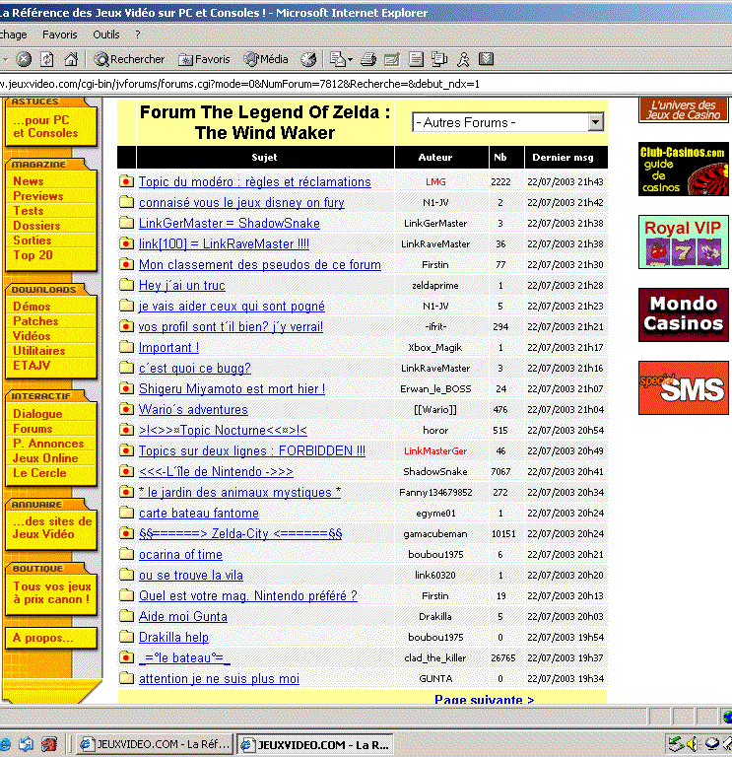Open the Royal VIP ad banner

[x=684, y=241]
